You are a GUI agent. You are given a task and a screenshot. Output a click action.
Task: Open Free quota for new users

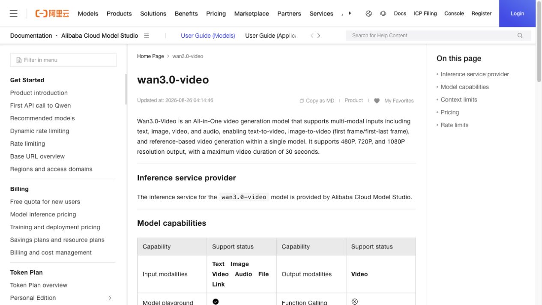(x=45, y=202)
